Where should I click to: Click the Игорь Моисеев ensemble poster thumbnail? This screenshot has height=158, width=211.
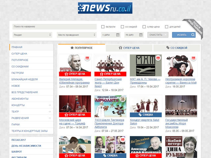(181, 106)
